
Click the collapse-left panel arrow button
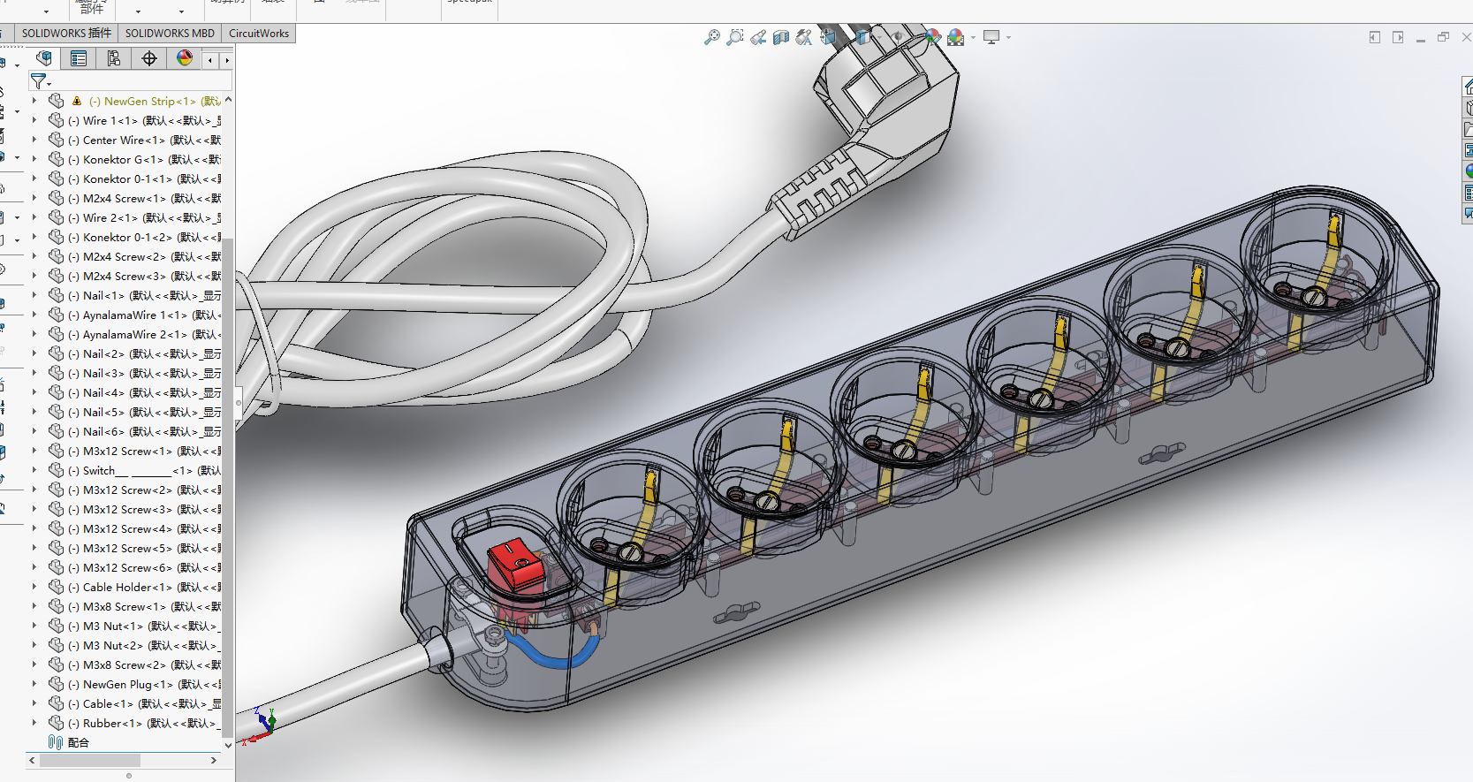[x=1375, y=37]
